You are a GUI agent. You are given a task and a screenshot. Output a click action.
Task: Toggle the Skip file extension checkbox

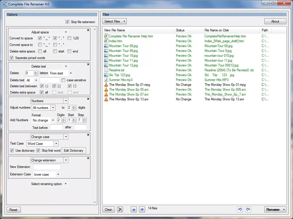tap(67, 22)
